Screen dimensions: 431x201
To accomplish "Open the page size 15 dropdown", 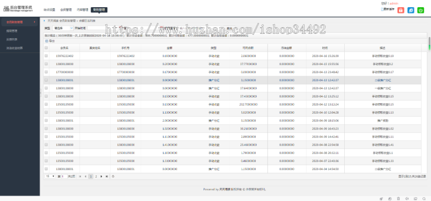I will [x=50, y=176].
